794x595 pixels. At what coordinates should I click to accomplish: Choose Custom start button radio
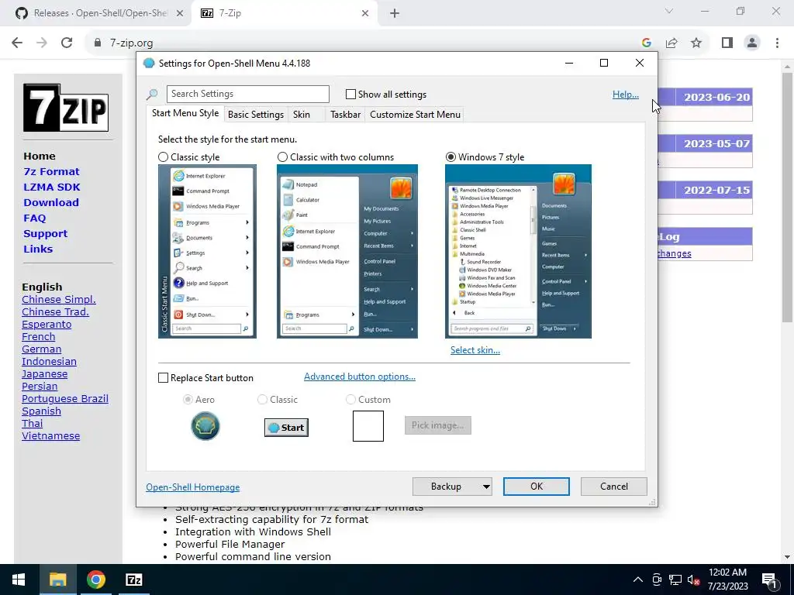[350, 400]
